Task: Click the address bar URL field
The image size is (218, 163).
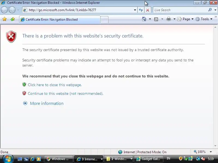Action: pos(78,10)
